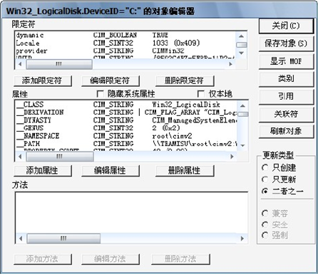Viewport: 318px width, 274px height.
Task: Click method list horizontal scrollbar thumb
Action: click(x=63, y=238)
